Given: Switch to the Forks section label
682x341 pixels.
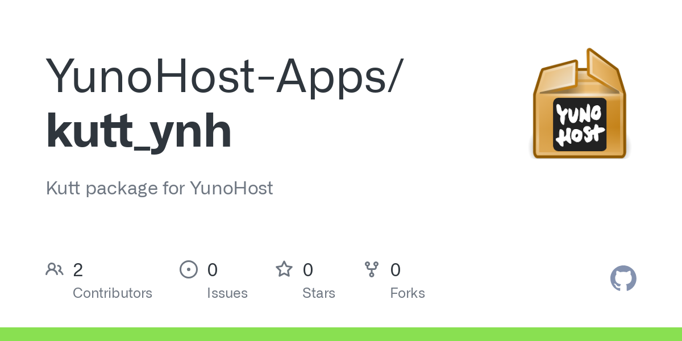Looking at the screenshot, I should tap(407, 293).
